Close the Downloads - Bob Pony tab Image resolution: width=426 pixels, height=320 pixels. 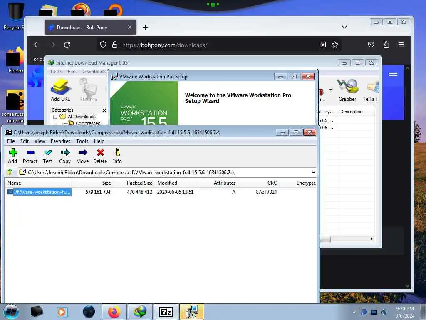130,27
